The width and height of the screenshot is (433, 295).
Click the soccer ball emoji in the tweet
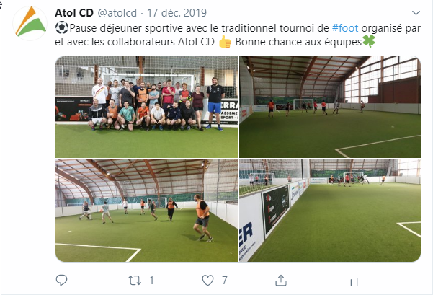pyautogui.click(x=62, y=27)
